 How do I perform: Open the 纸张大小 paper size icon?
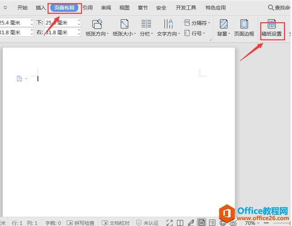tap(124, 24)
